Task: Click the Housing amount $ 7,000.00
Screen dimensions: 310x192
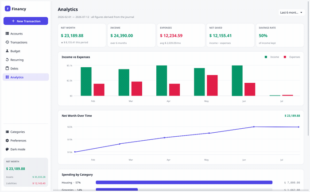Action: pos(292,183)
